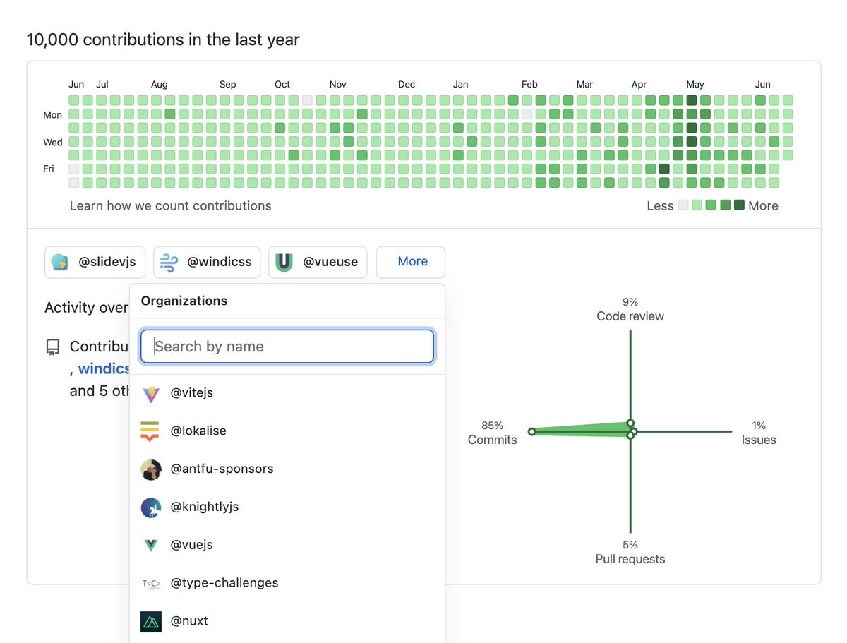
Task: Select @lokalise from organizations menu
Action: [287, 431]
